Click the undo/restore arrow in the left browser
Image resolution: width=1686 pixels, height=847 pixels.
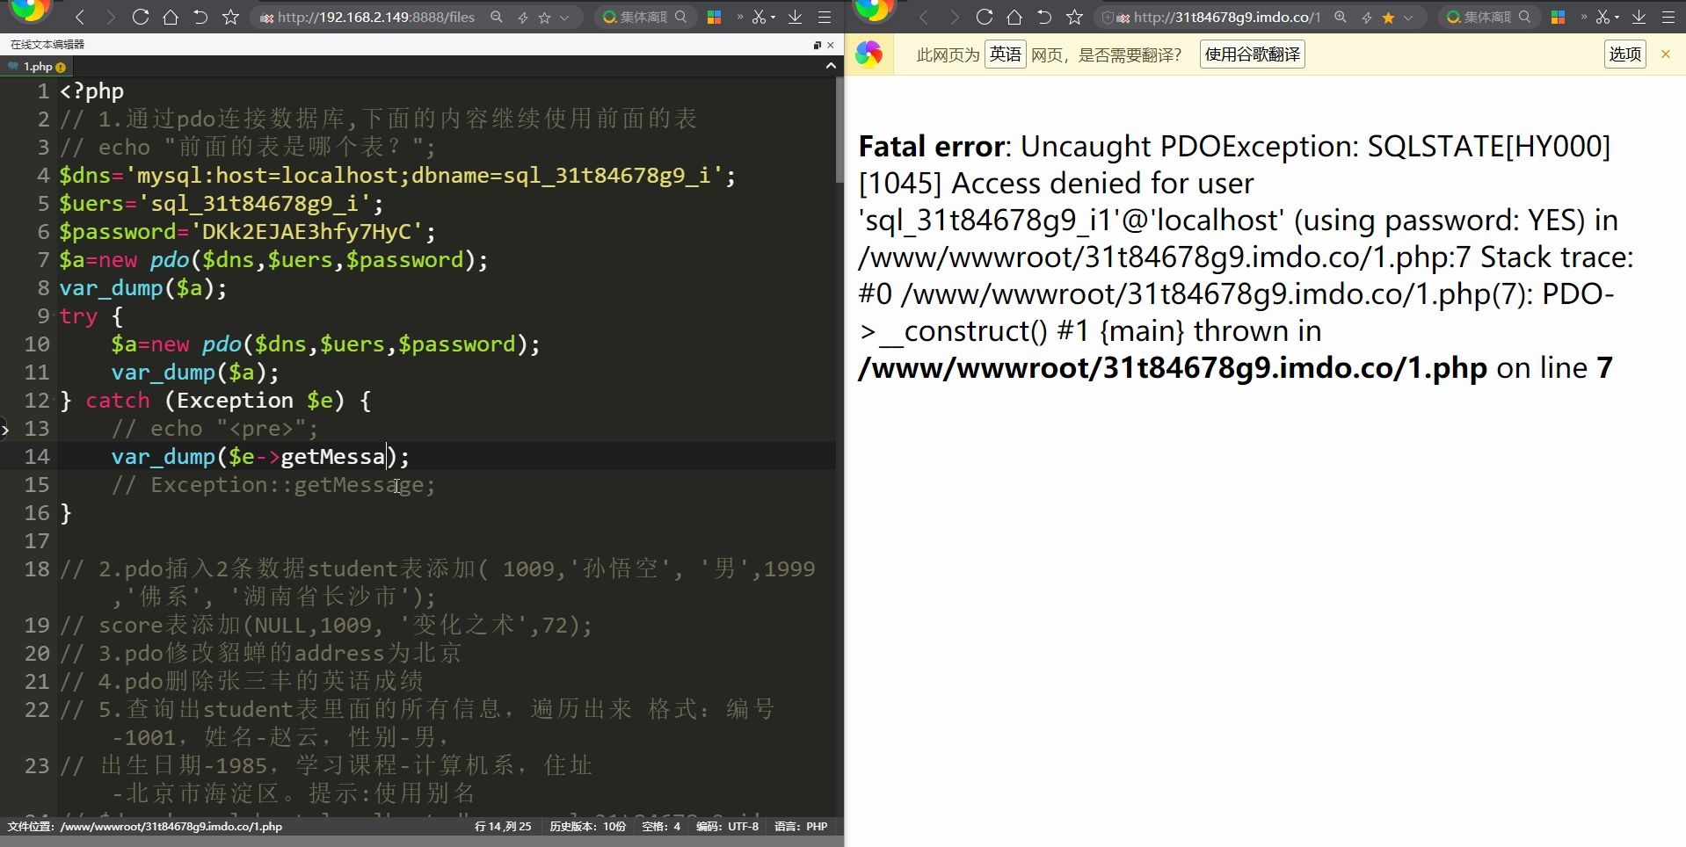tap(200, 17)
